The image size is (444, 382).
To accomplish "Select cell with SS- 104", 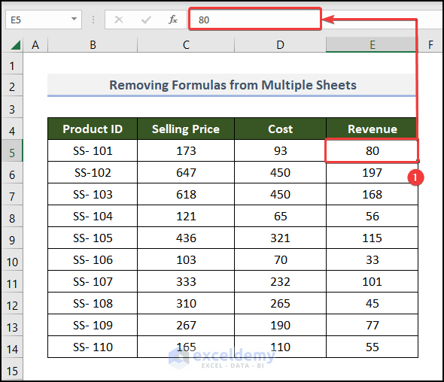I will pos(93,216).
